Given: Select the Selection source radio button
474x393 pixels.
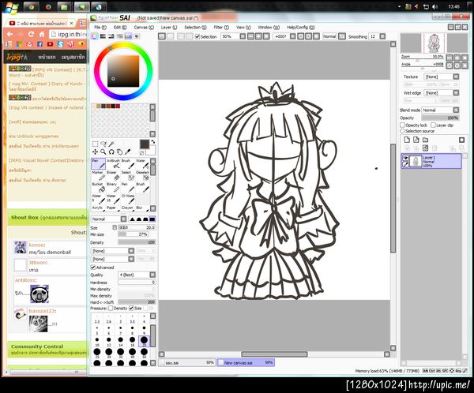Looking at the screenshot, I should click(402, 131).
